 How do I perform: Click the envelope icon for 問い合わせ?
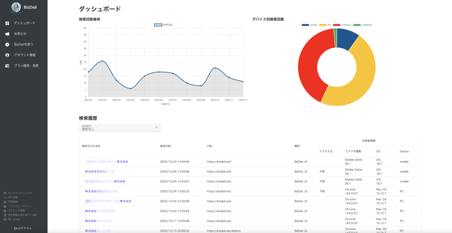coord(5,219)
